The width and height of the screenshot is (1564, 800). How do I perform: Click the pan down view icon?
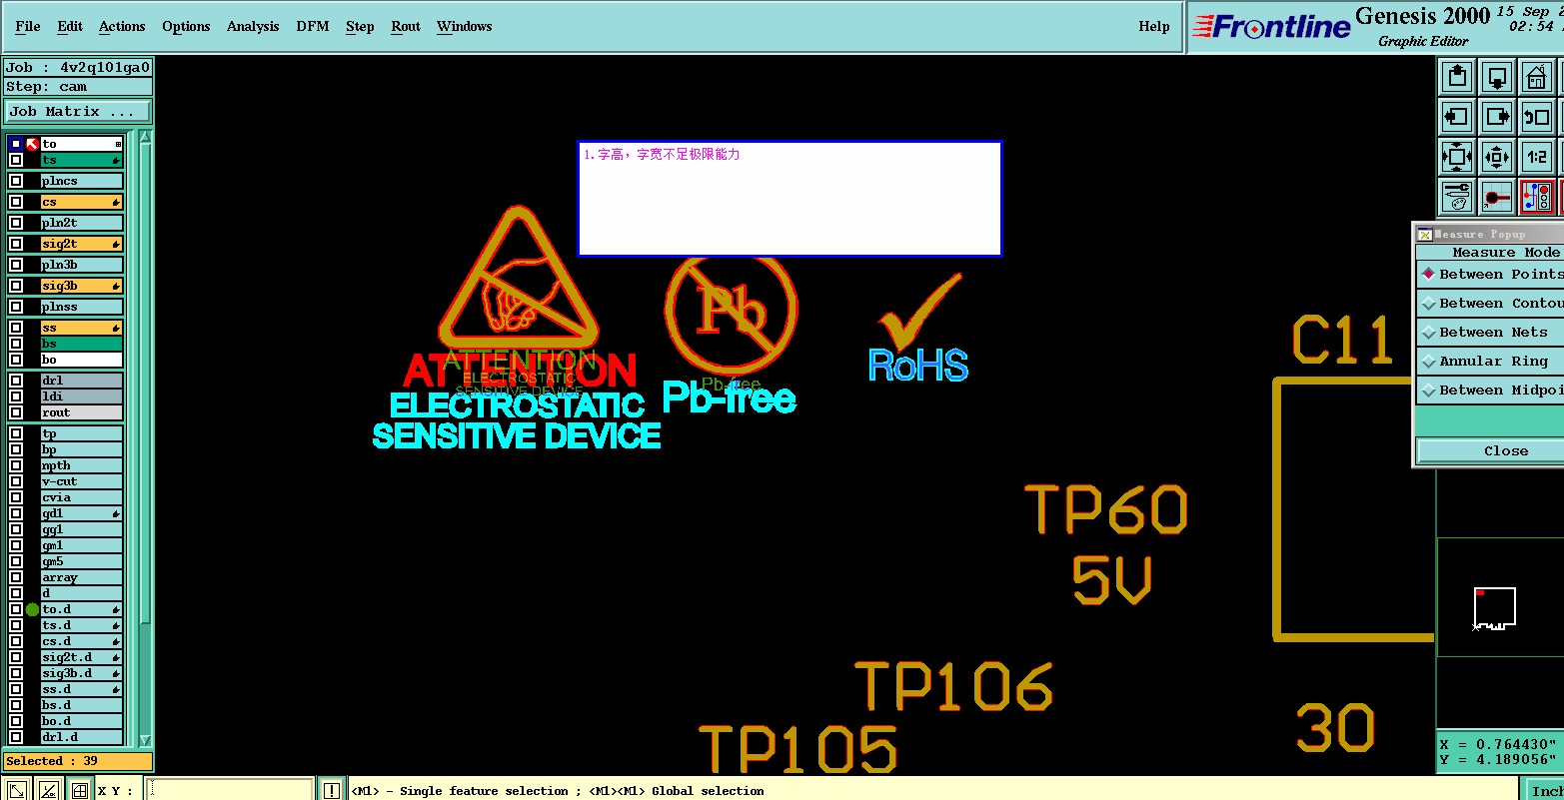pos(1497,77)
